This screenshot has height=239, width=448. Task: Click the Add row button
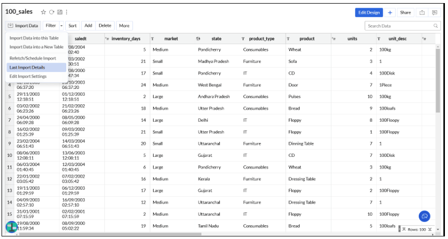(88, 26)
